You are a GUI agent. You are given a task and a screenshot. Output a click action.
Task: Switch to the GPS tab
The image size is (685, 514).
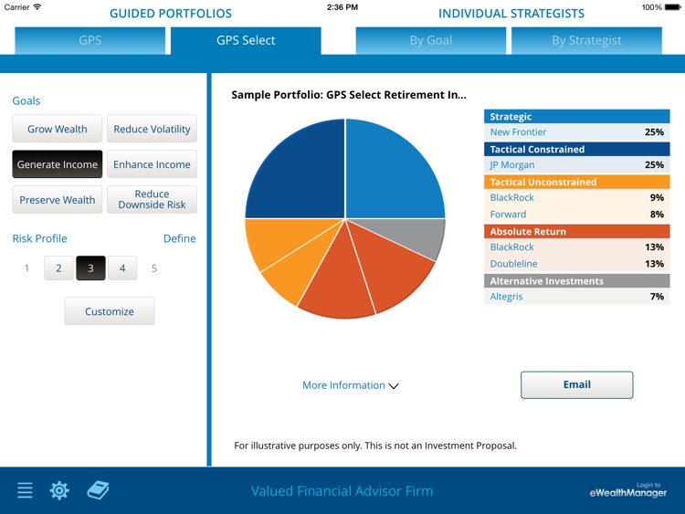click(x=90, y=40)
